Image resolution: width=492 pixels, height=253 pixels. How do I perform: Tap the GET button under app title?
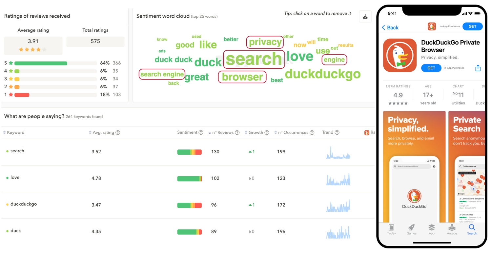[x=431, y=68]
